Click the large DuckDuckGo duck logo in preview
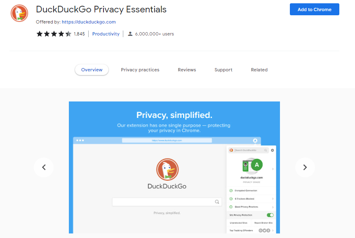Viewport: 355px width, 238px height. pyautogui.click(x=167, y=170)
